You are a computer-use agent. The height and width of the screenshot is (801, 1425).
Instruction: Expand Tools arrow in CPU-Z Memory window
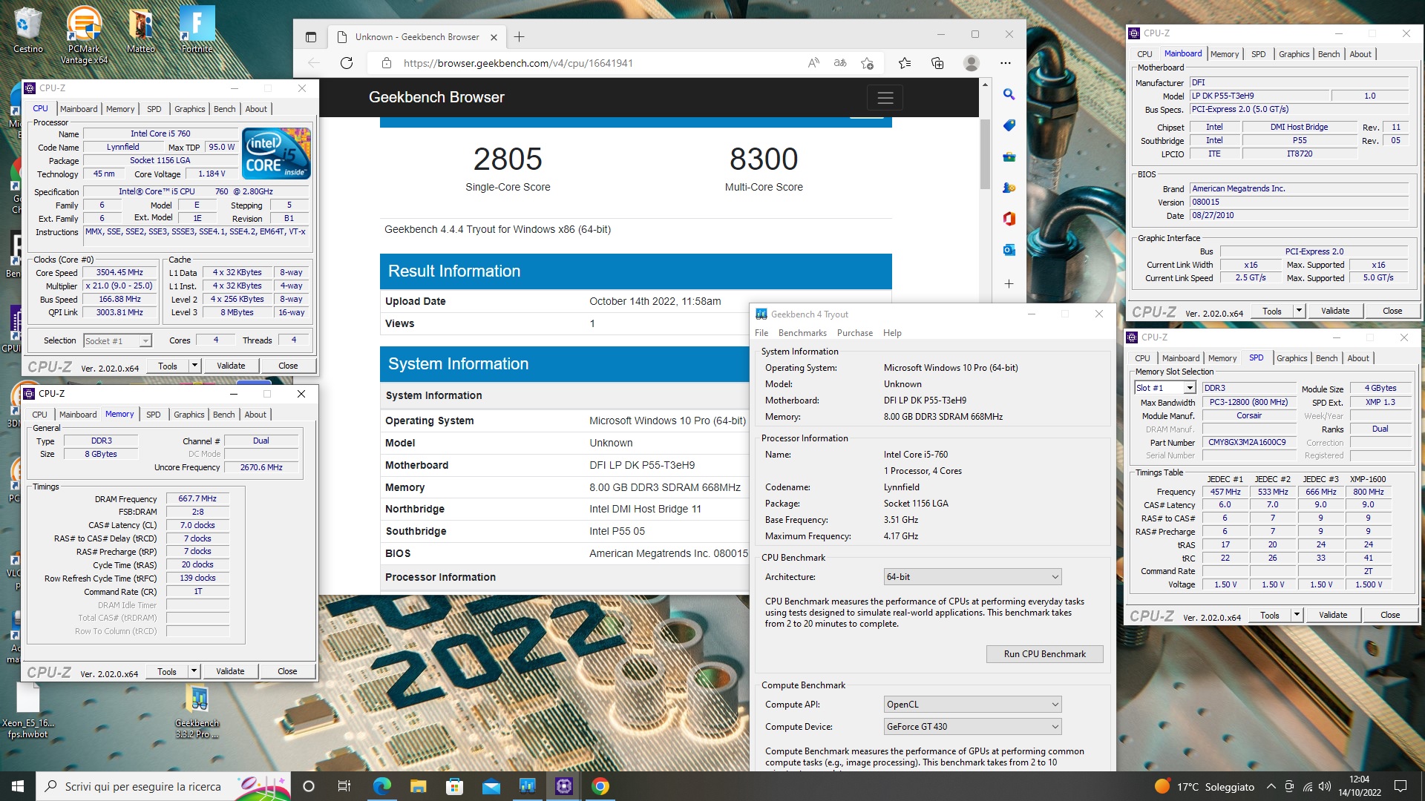[194, 671]
